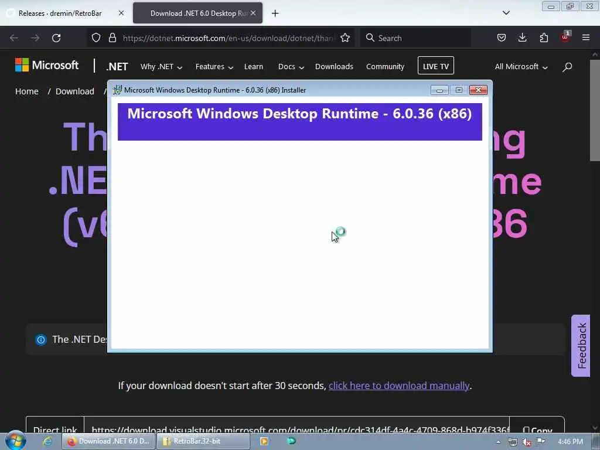The image size is (600, 450).
Task: Open the extensions puzzle icon
Action: click(544, 37)
